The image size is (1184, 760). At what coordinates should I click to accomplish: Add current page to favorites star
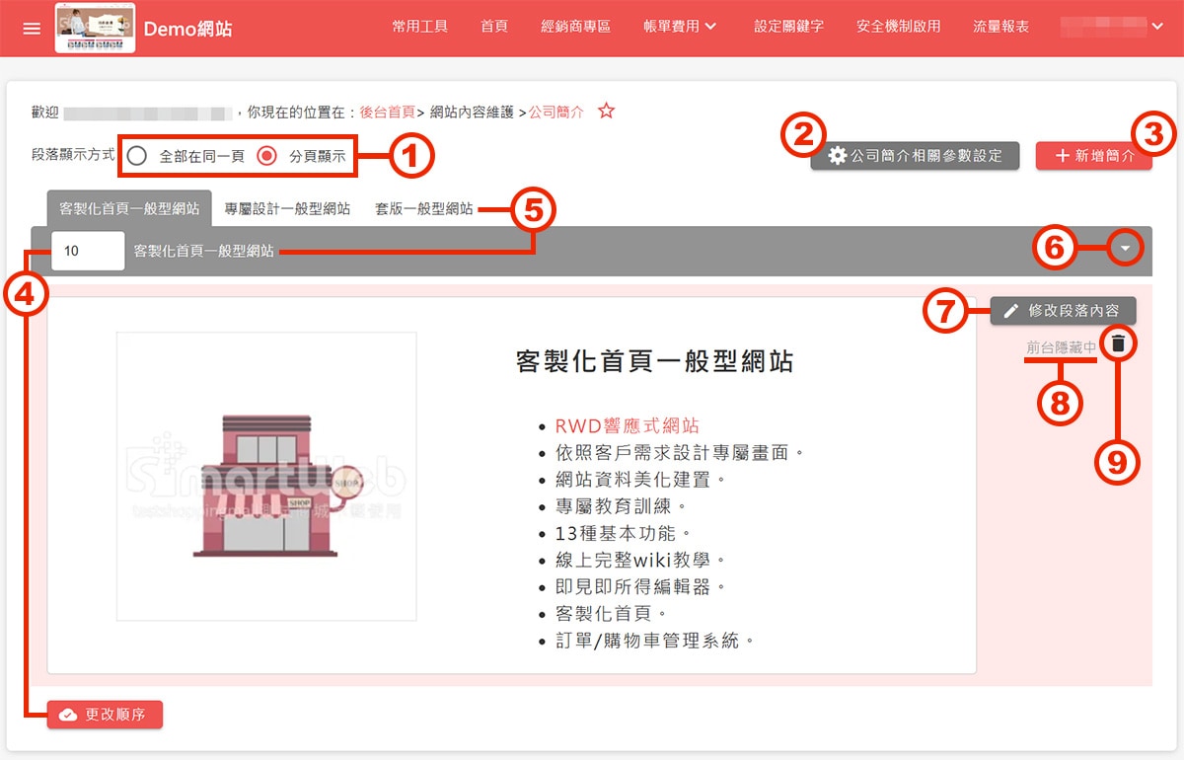point(607,112)
